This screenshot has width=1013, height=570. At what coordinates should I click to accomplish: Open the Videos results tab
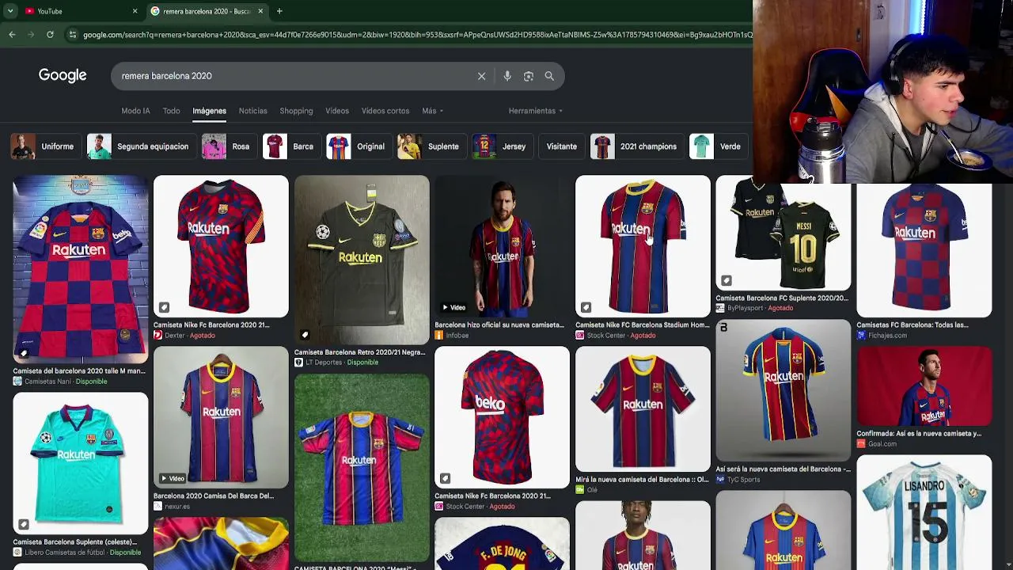point(337,111)
